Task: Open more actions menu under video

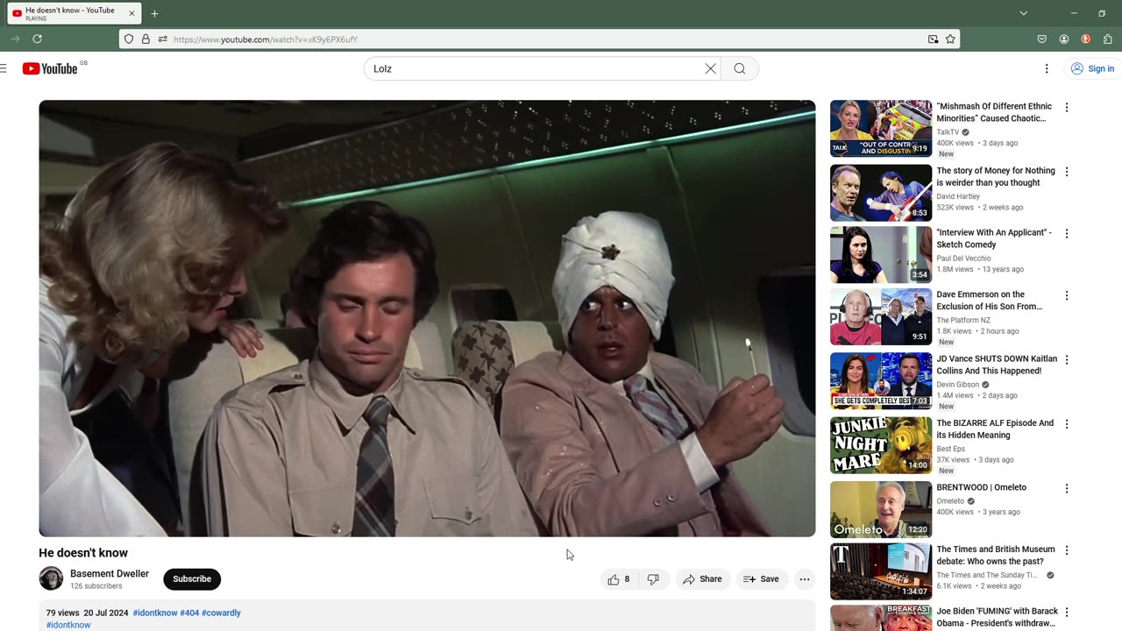Action: tap(804, 579)
